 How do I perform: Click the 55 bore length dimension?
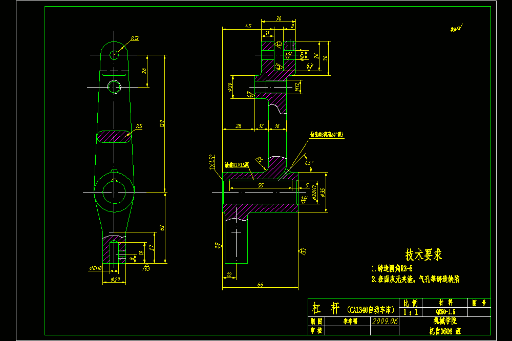(261, 185)
